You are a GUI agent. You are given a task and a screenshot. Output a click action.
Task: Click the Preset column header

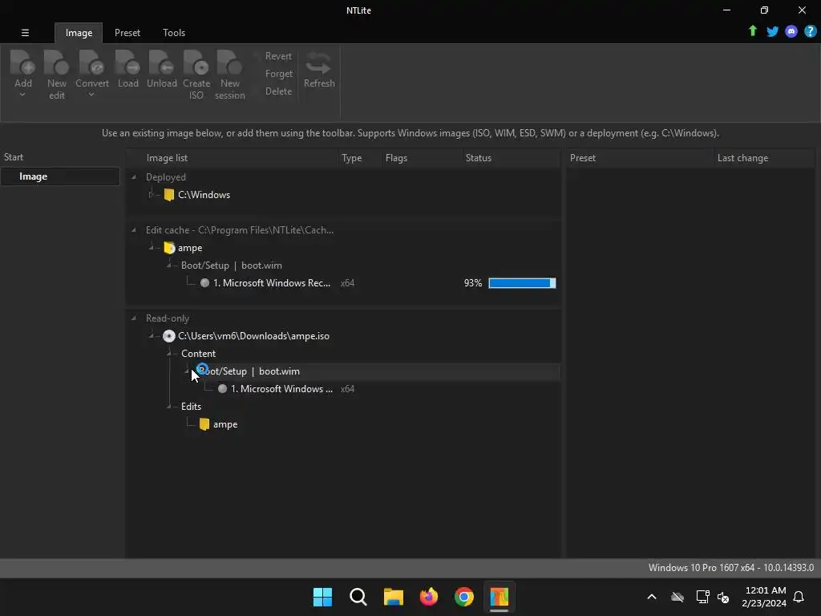[583, 158]
